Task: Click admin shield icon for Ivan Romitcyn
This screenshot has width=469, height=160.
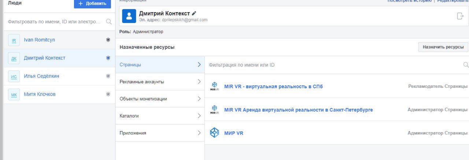Action: tap(108, 40)
